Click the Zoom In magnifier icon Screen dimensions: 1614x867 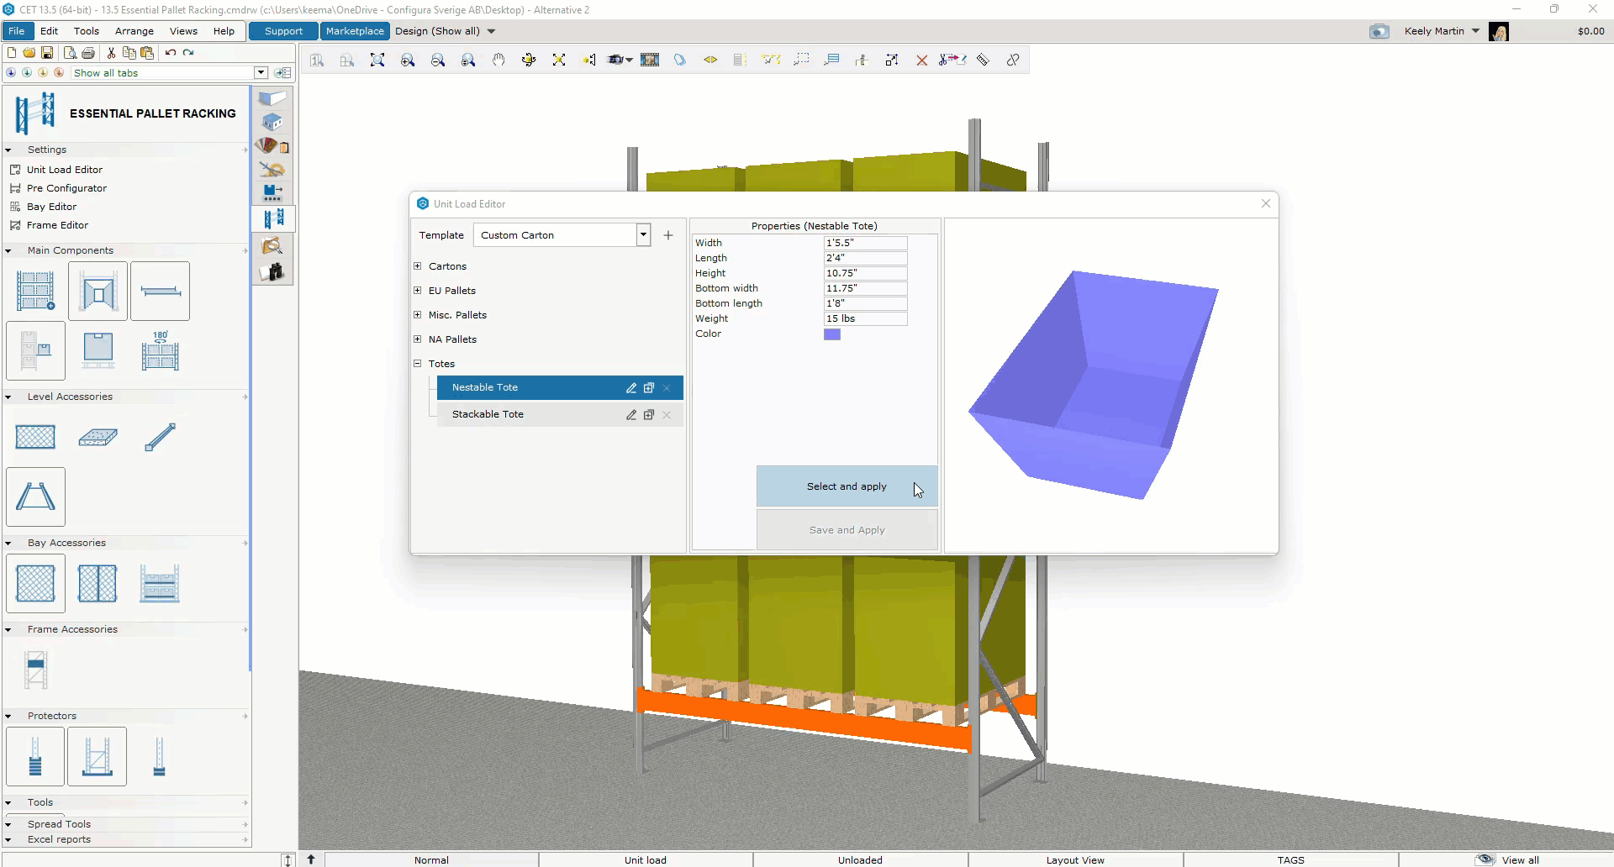pyautogui.click(x=408, y=60)
